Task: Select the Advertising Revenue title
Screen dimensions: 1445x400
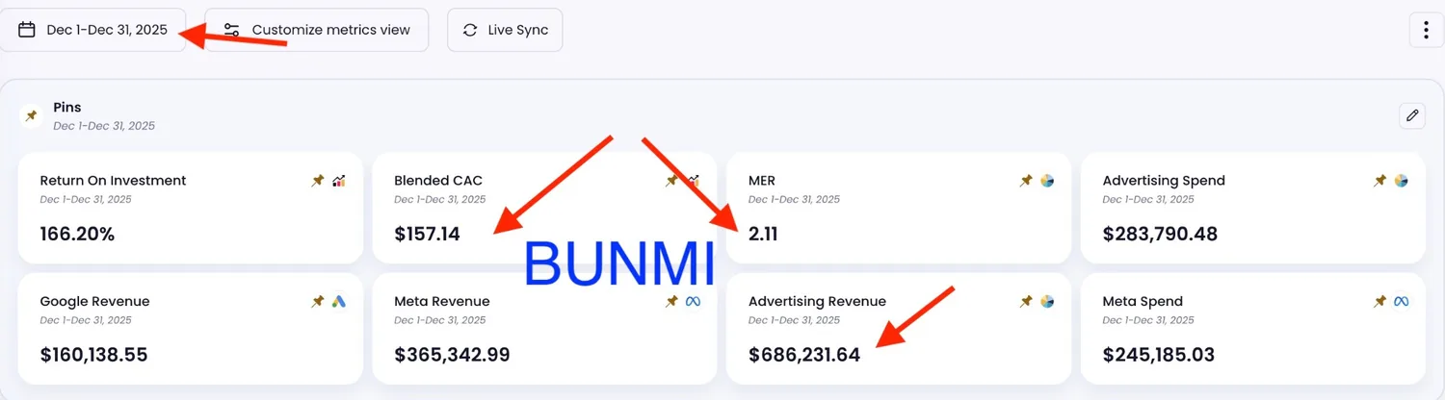Action: tap(817, 302)
